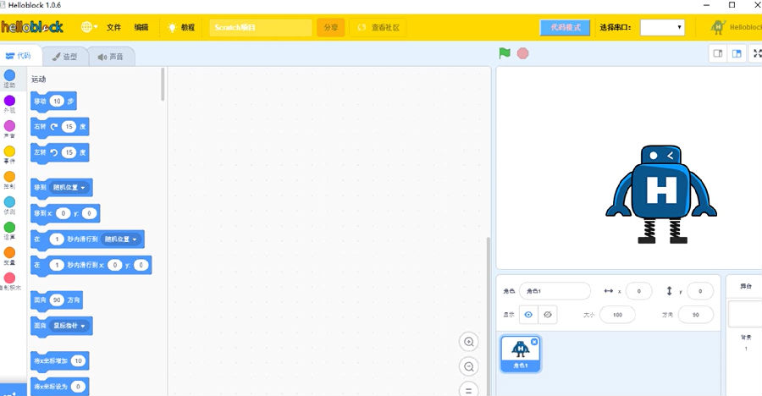Image resolution: width=762 pixels, height=396 pixels.
Task: Click the 方向 direction field
Action: (696, 315)
